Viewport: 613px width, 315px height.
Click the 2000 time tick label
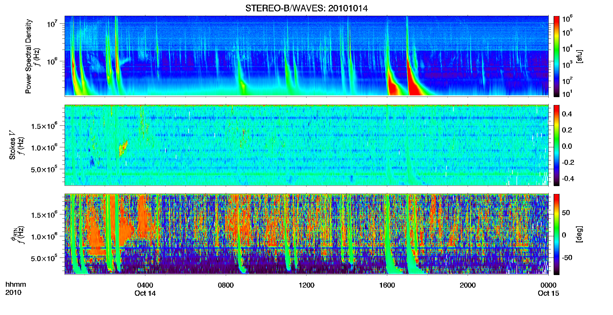tap(468, 285)
